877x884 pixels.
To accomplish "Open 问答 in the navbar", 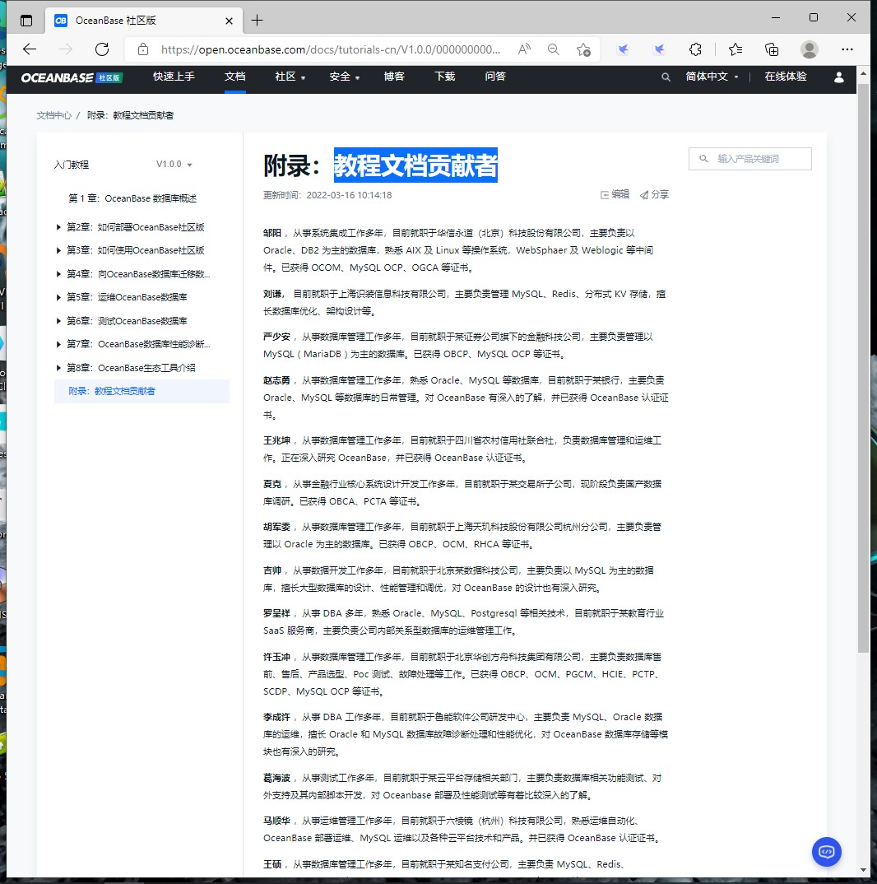I will pyautogui.click(x=495, y=77).
